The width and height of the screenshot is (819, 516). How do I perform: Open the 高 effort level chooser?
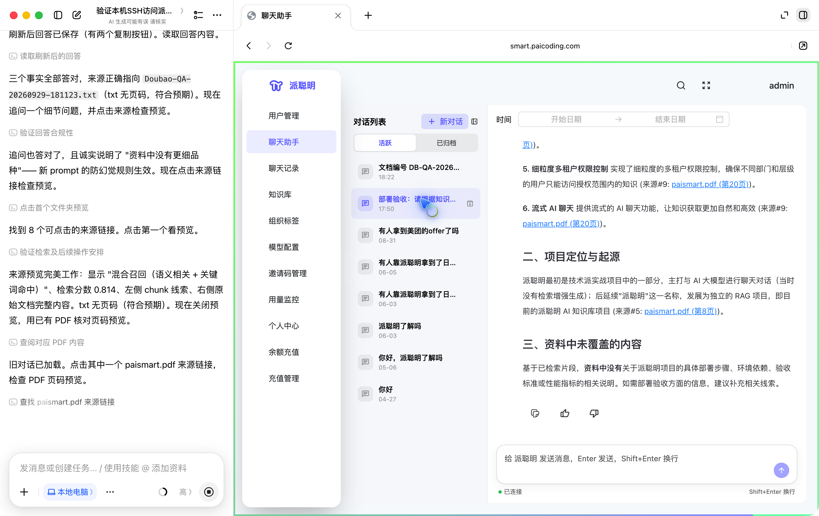point(185,492)
